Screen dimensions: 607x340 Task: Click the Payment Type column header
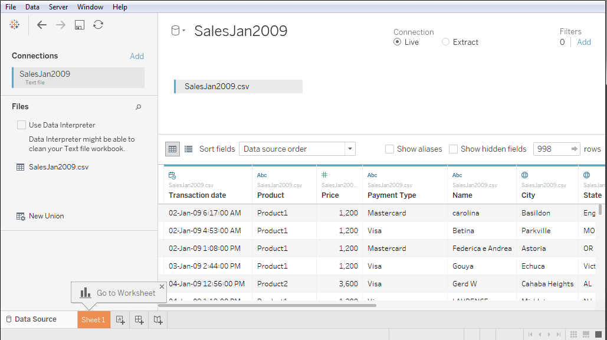pos(405,185)
